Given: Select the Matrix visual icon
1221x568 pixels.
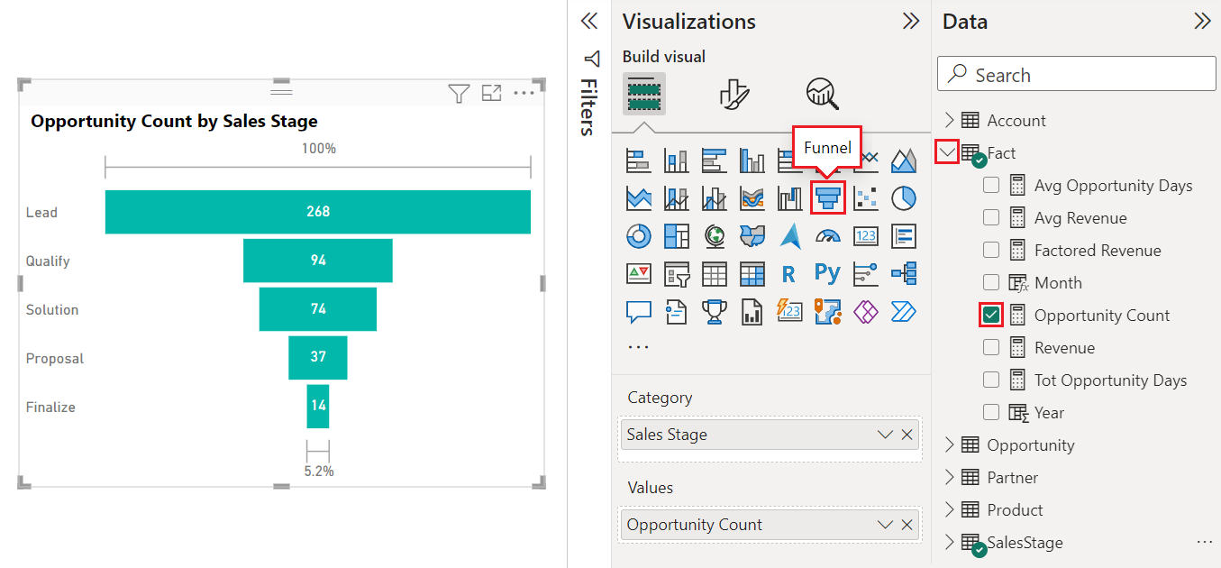Looking at the screenshot, I should pos(752,273).
